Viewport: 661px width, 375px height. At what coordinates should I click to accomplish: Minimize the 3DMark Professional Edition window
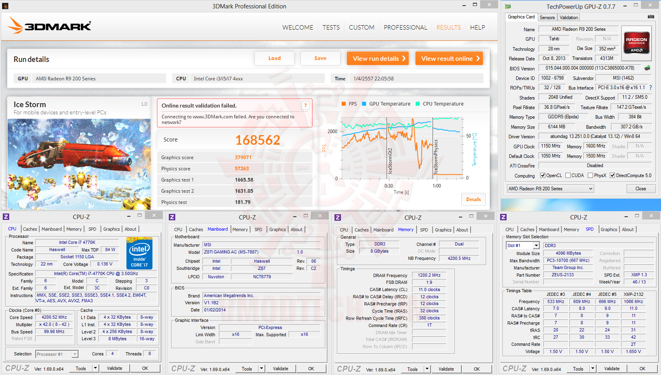click(464, 5)
